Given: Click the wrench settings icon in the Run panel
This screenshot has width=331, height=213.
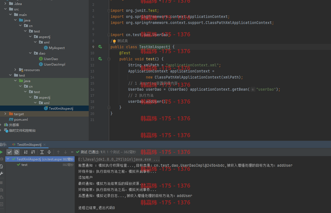Looking at the screenshot, I should (x=1, y=174).
